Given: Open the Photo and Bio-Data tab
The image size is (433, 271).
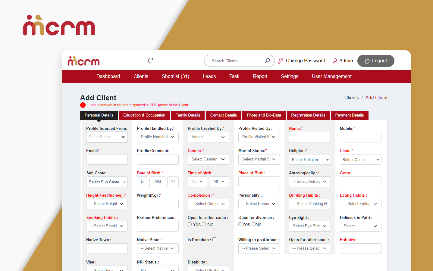Looking at the screenshot, I should point(264,115).
